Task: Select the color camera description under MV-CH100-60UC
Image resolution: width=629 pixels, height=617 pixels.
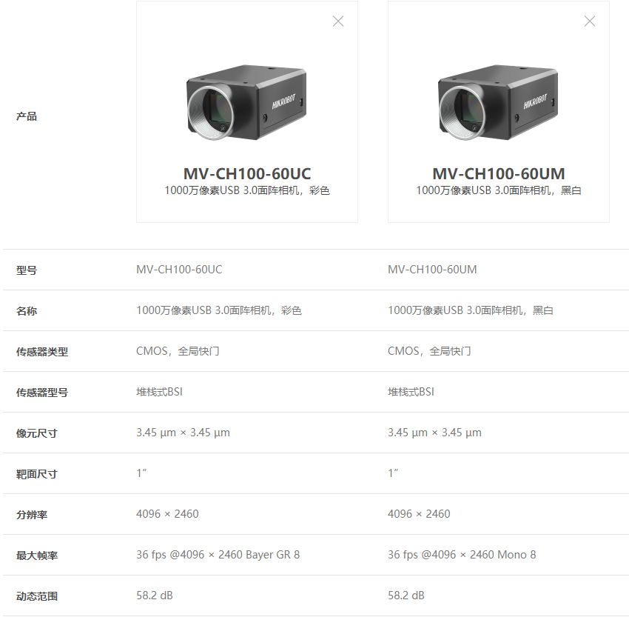Action: [247, 190]
